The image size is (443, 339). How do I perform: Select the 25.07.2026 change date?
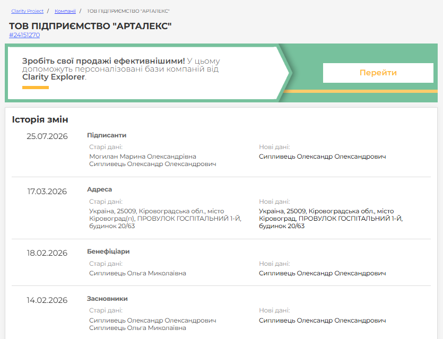pyautogui.click(x=47, y=136)
